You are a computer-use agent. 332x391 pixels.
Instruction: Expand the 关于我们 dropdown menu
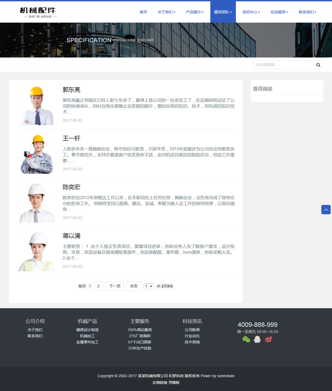point(166,12)
